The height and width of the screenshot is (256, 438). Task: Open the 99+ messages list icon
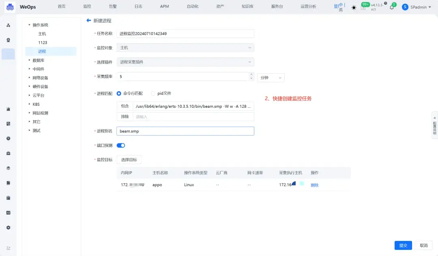coord(363,8)
